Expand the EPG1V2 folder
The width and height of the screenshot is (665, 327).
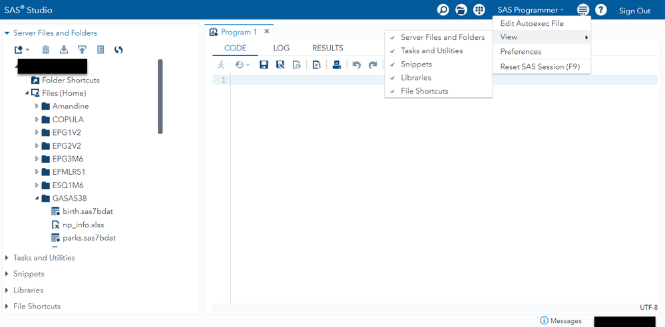tap(37, 132)
